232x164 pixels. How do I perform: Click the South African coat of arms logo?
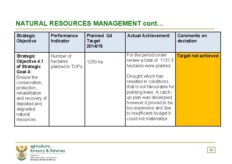pos(22,153)
